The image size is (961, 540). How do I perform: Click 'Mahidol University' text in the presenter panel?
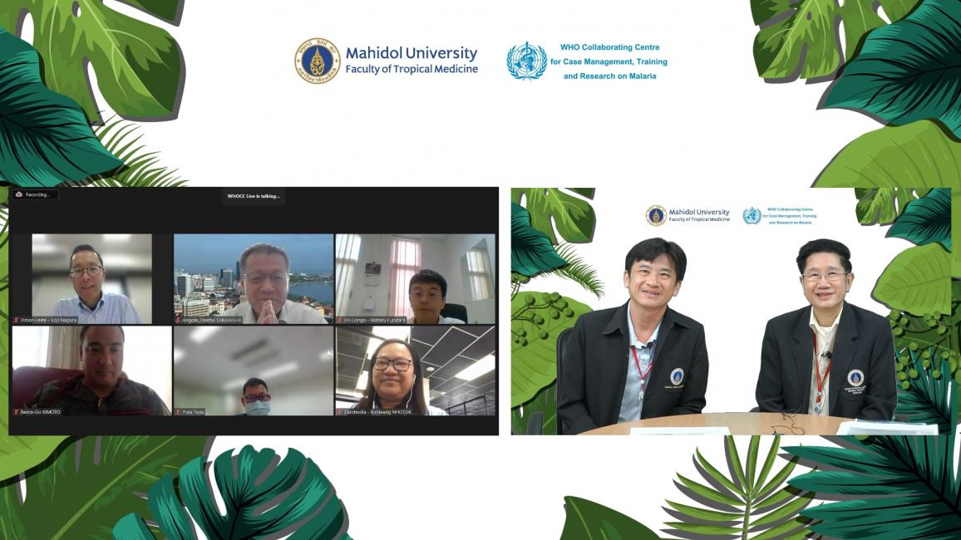699,212
